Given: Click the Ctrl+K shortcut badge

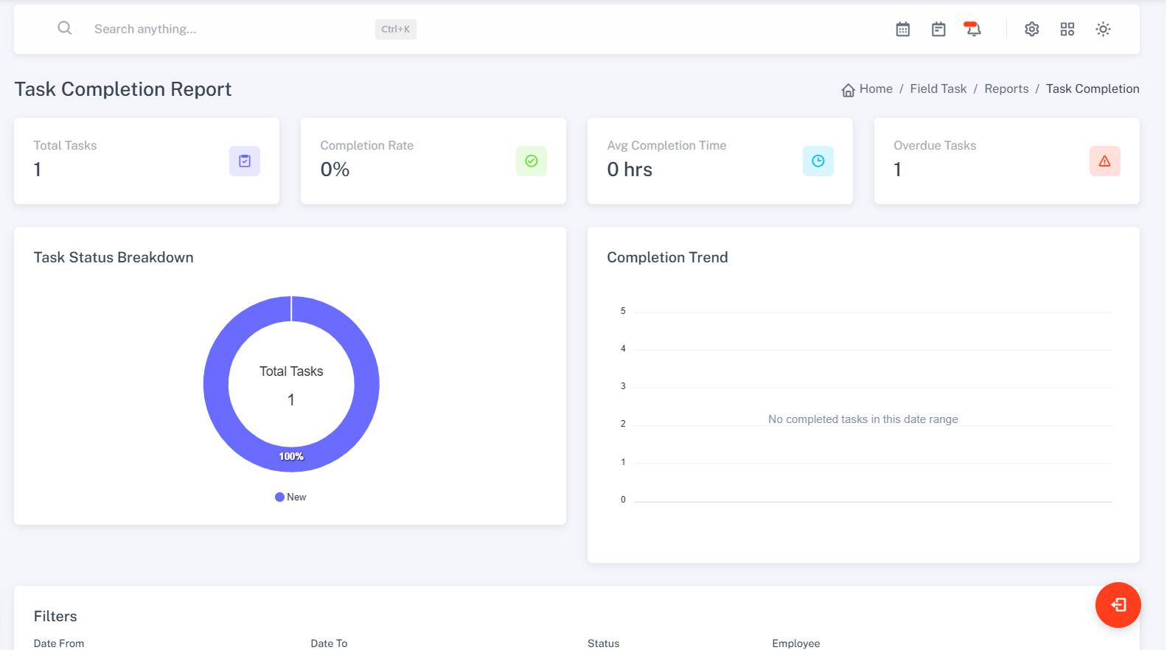Looking at the screenshot, I should click(395, 29).
